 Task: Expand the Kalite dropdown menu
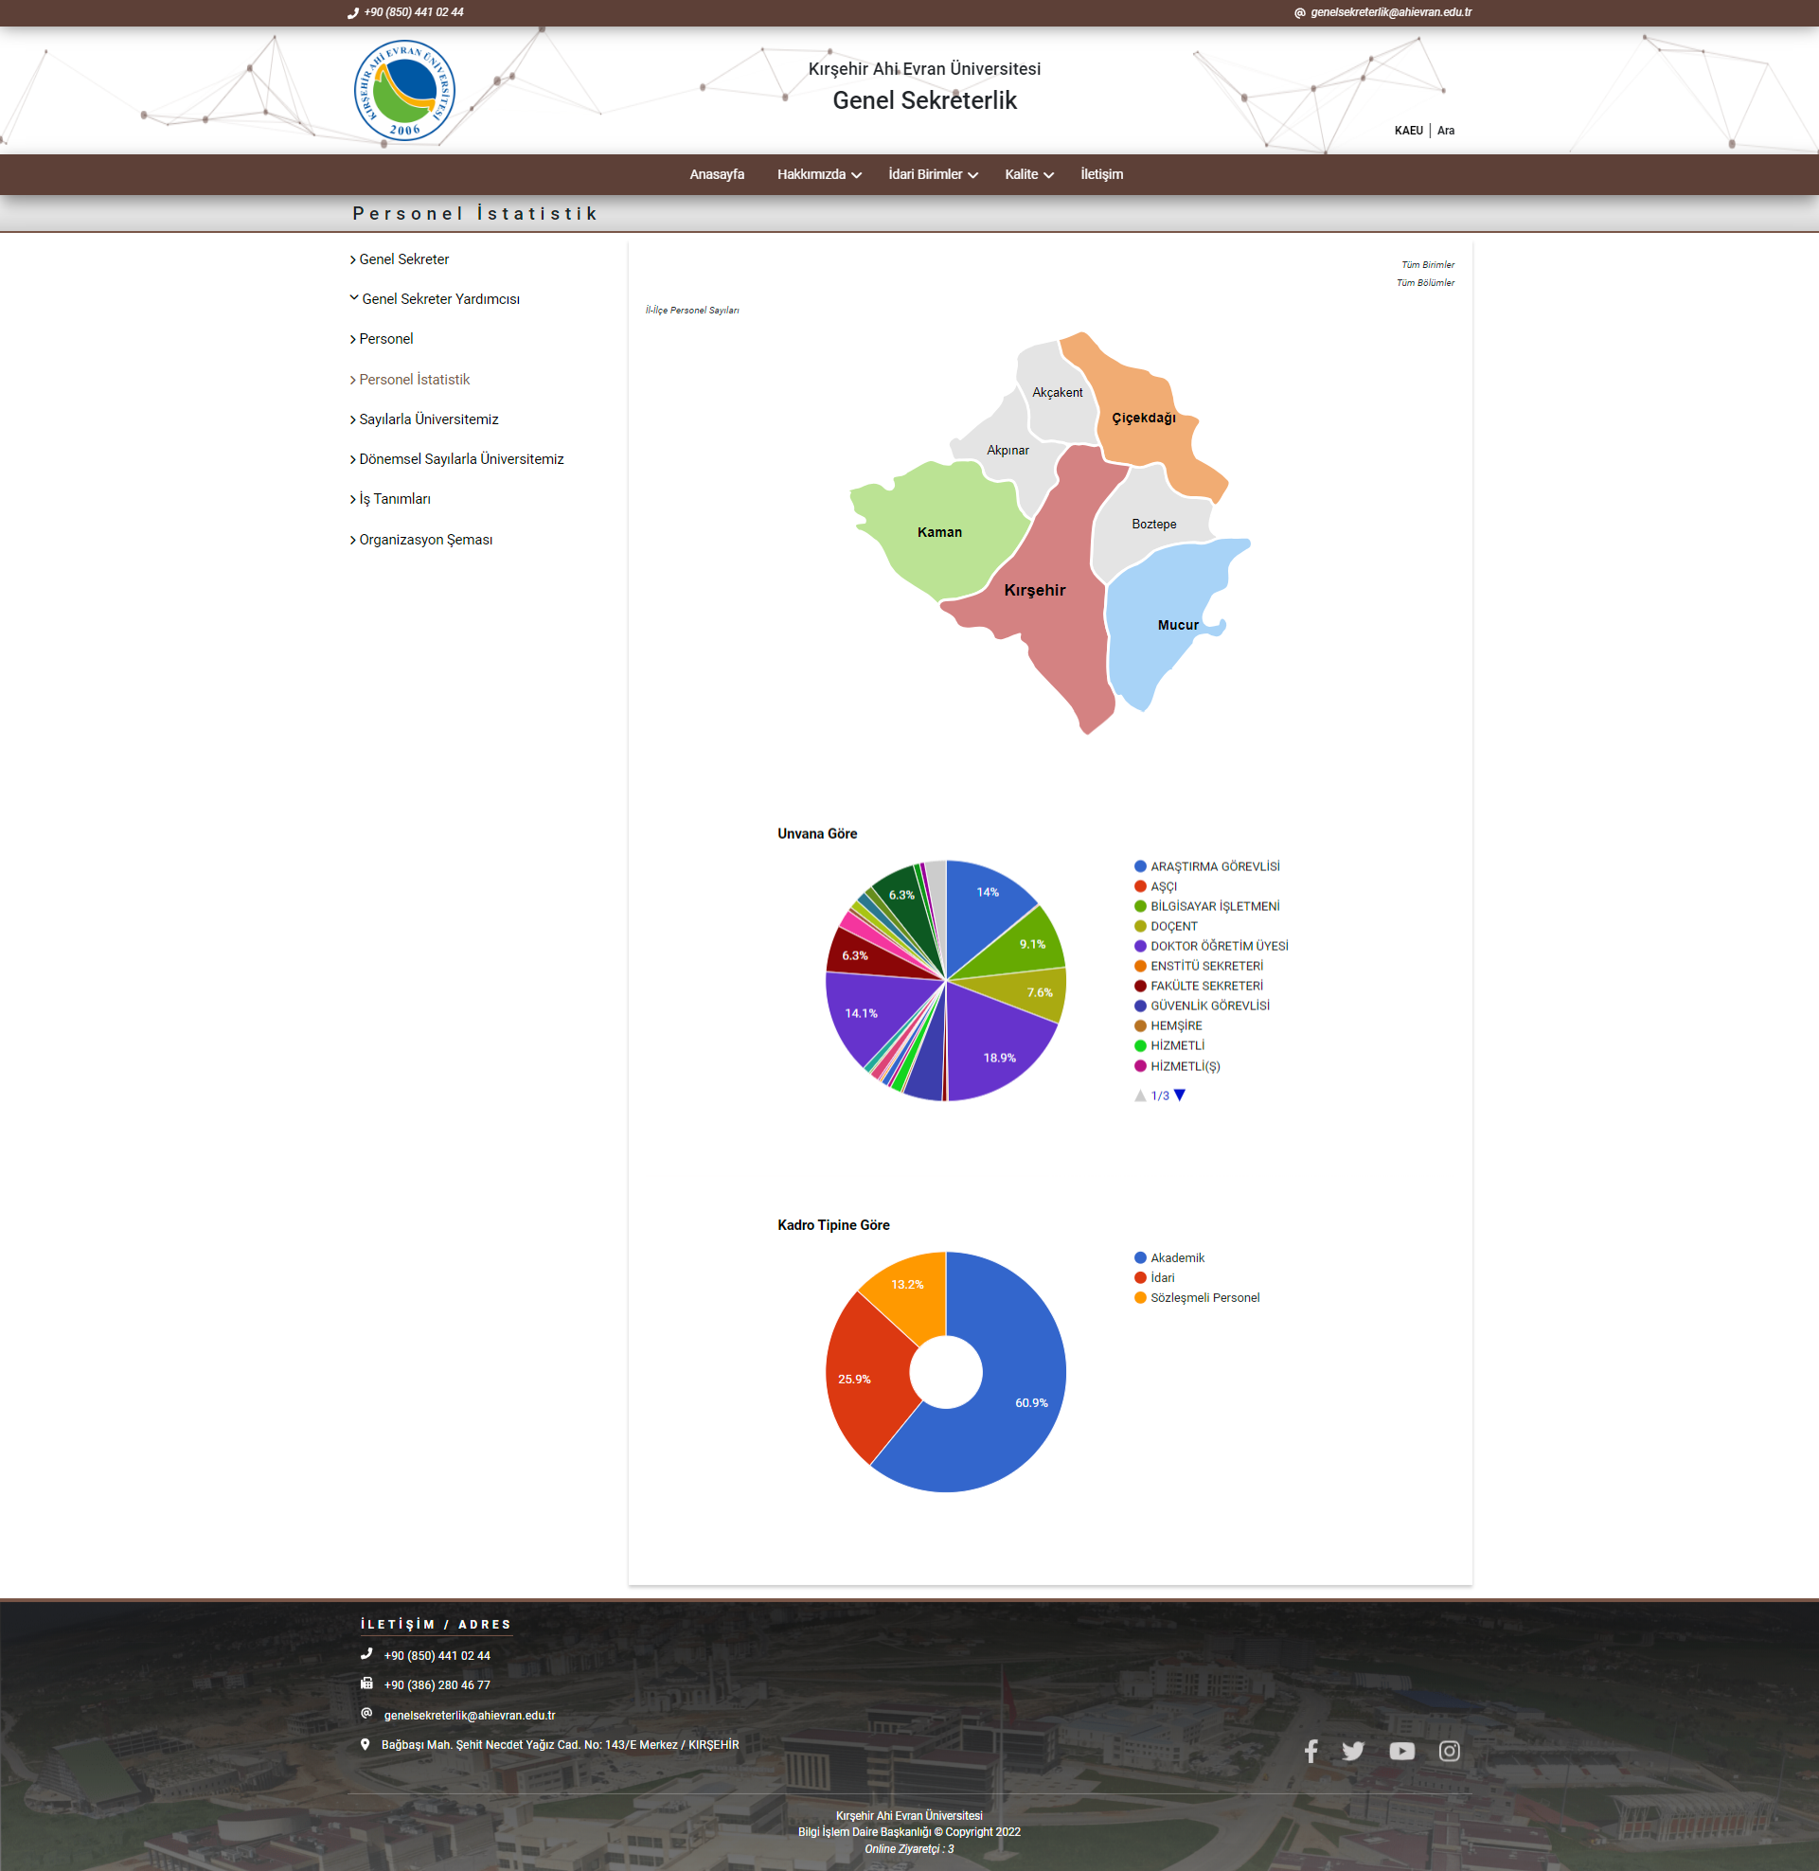(1029, 174)
